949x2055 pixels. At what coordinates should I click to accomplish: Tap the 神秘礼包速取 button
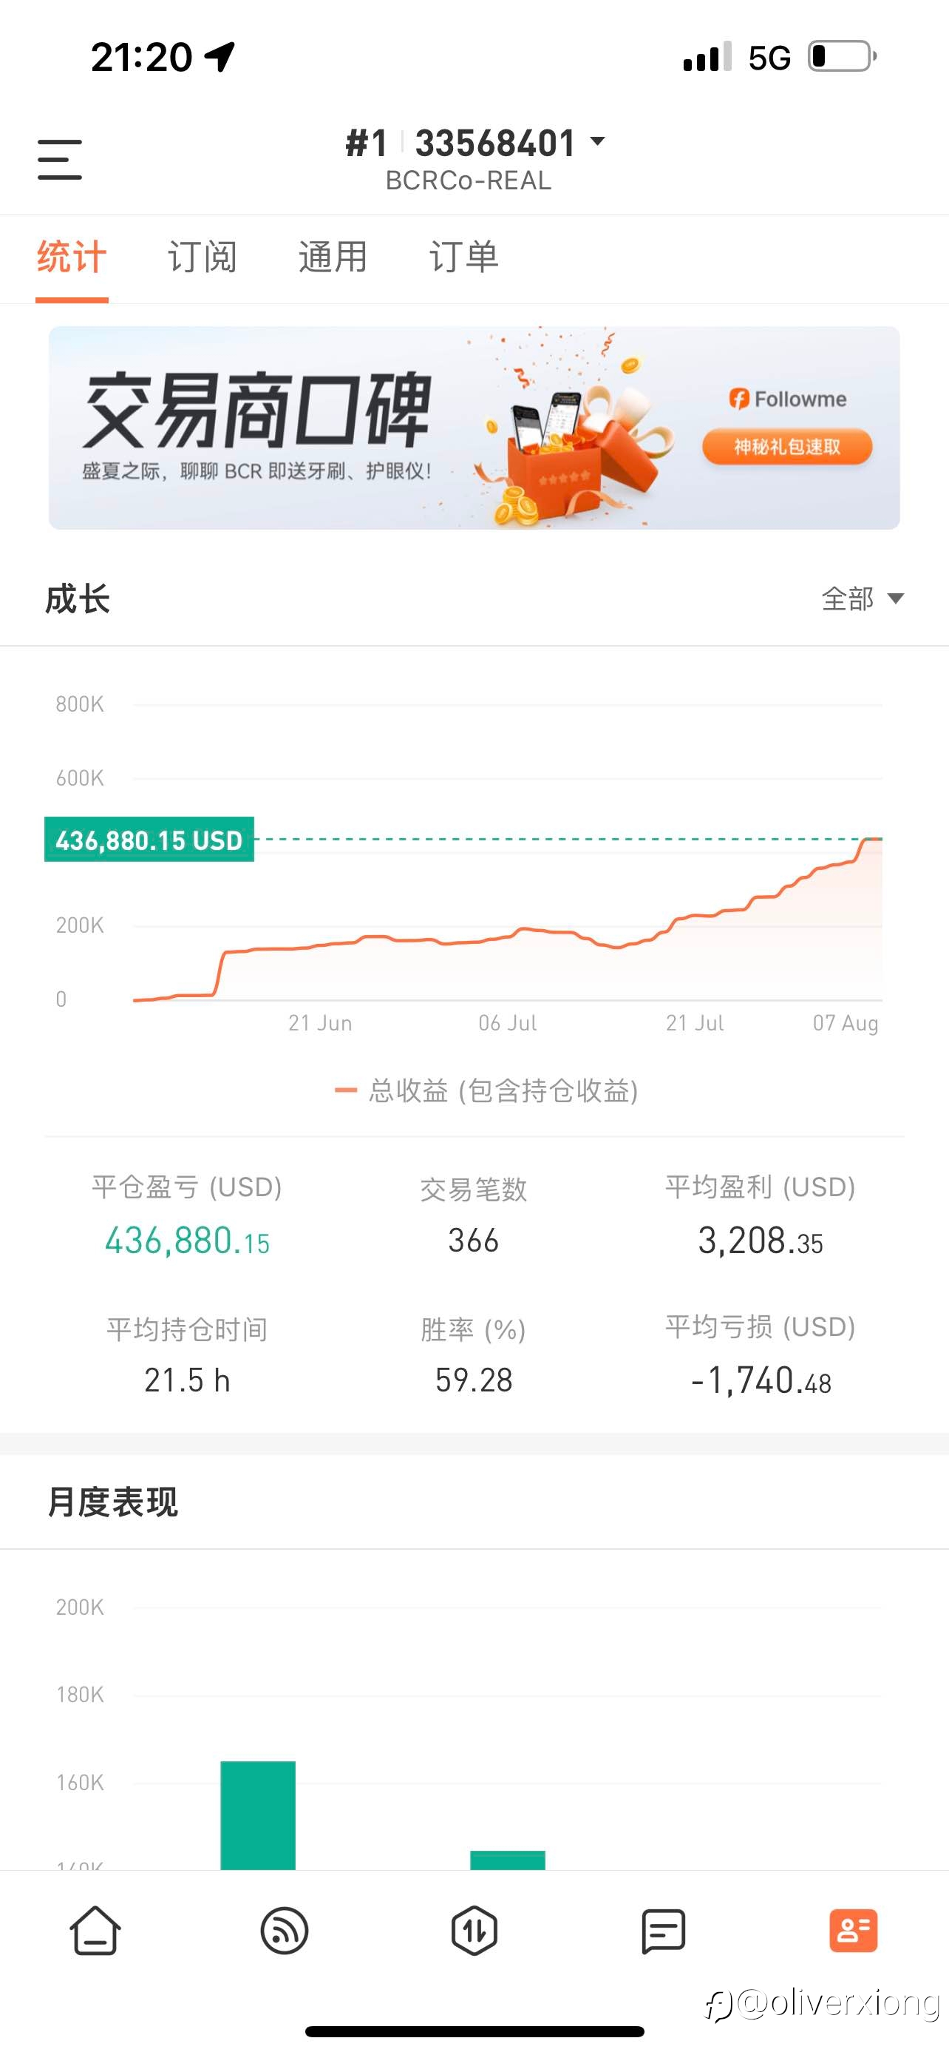pyautogui.click(x=786, y=447)
